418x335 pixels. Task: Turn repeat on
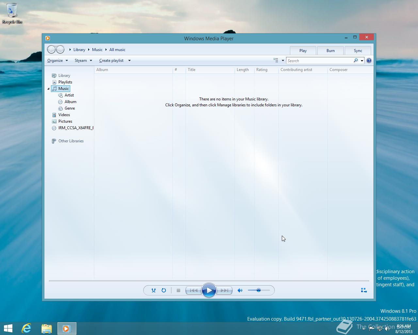pos(164,290)
